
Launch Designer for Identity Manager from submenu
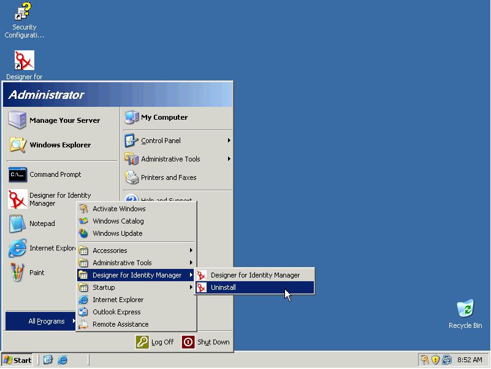point(255,275)
